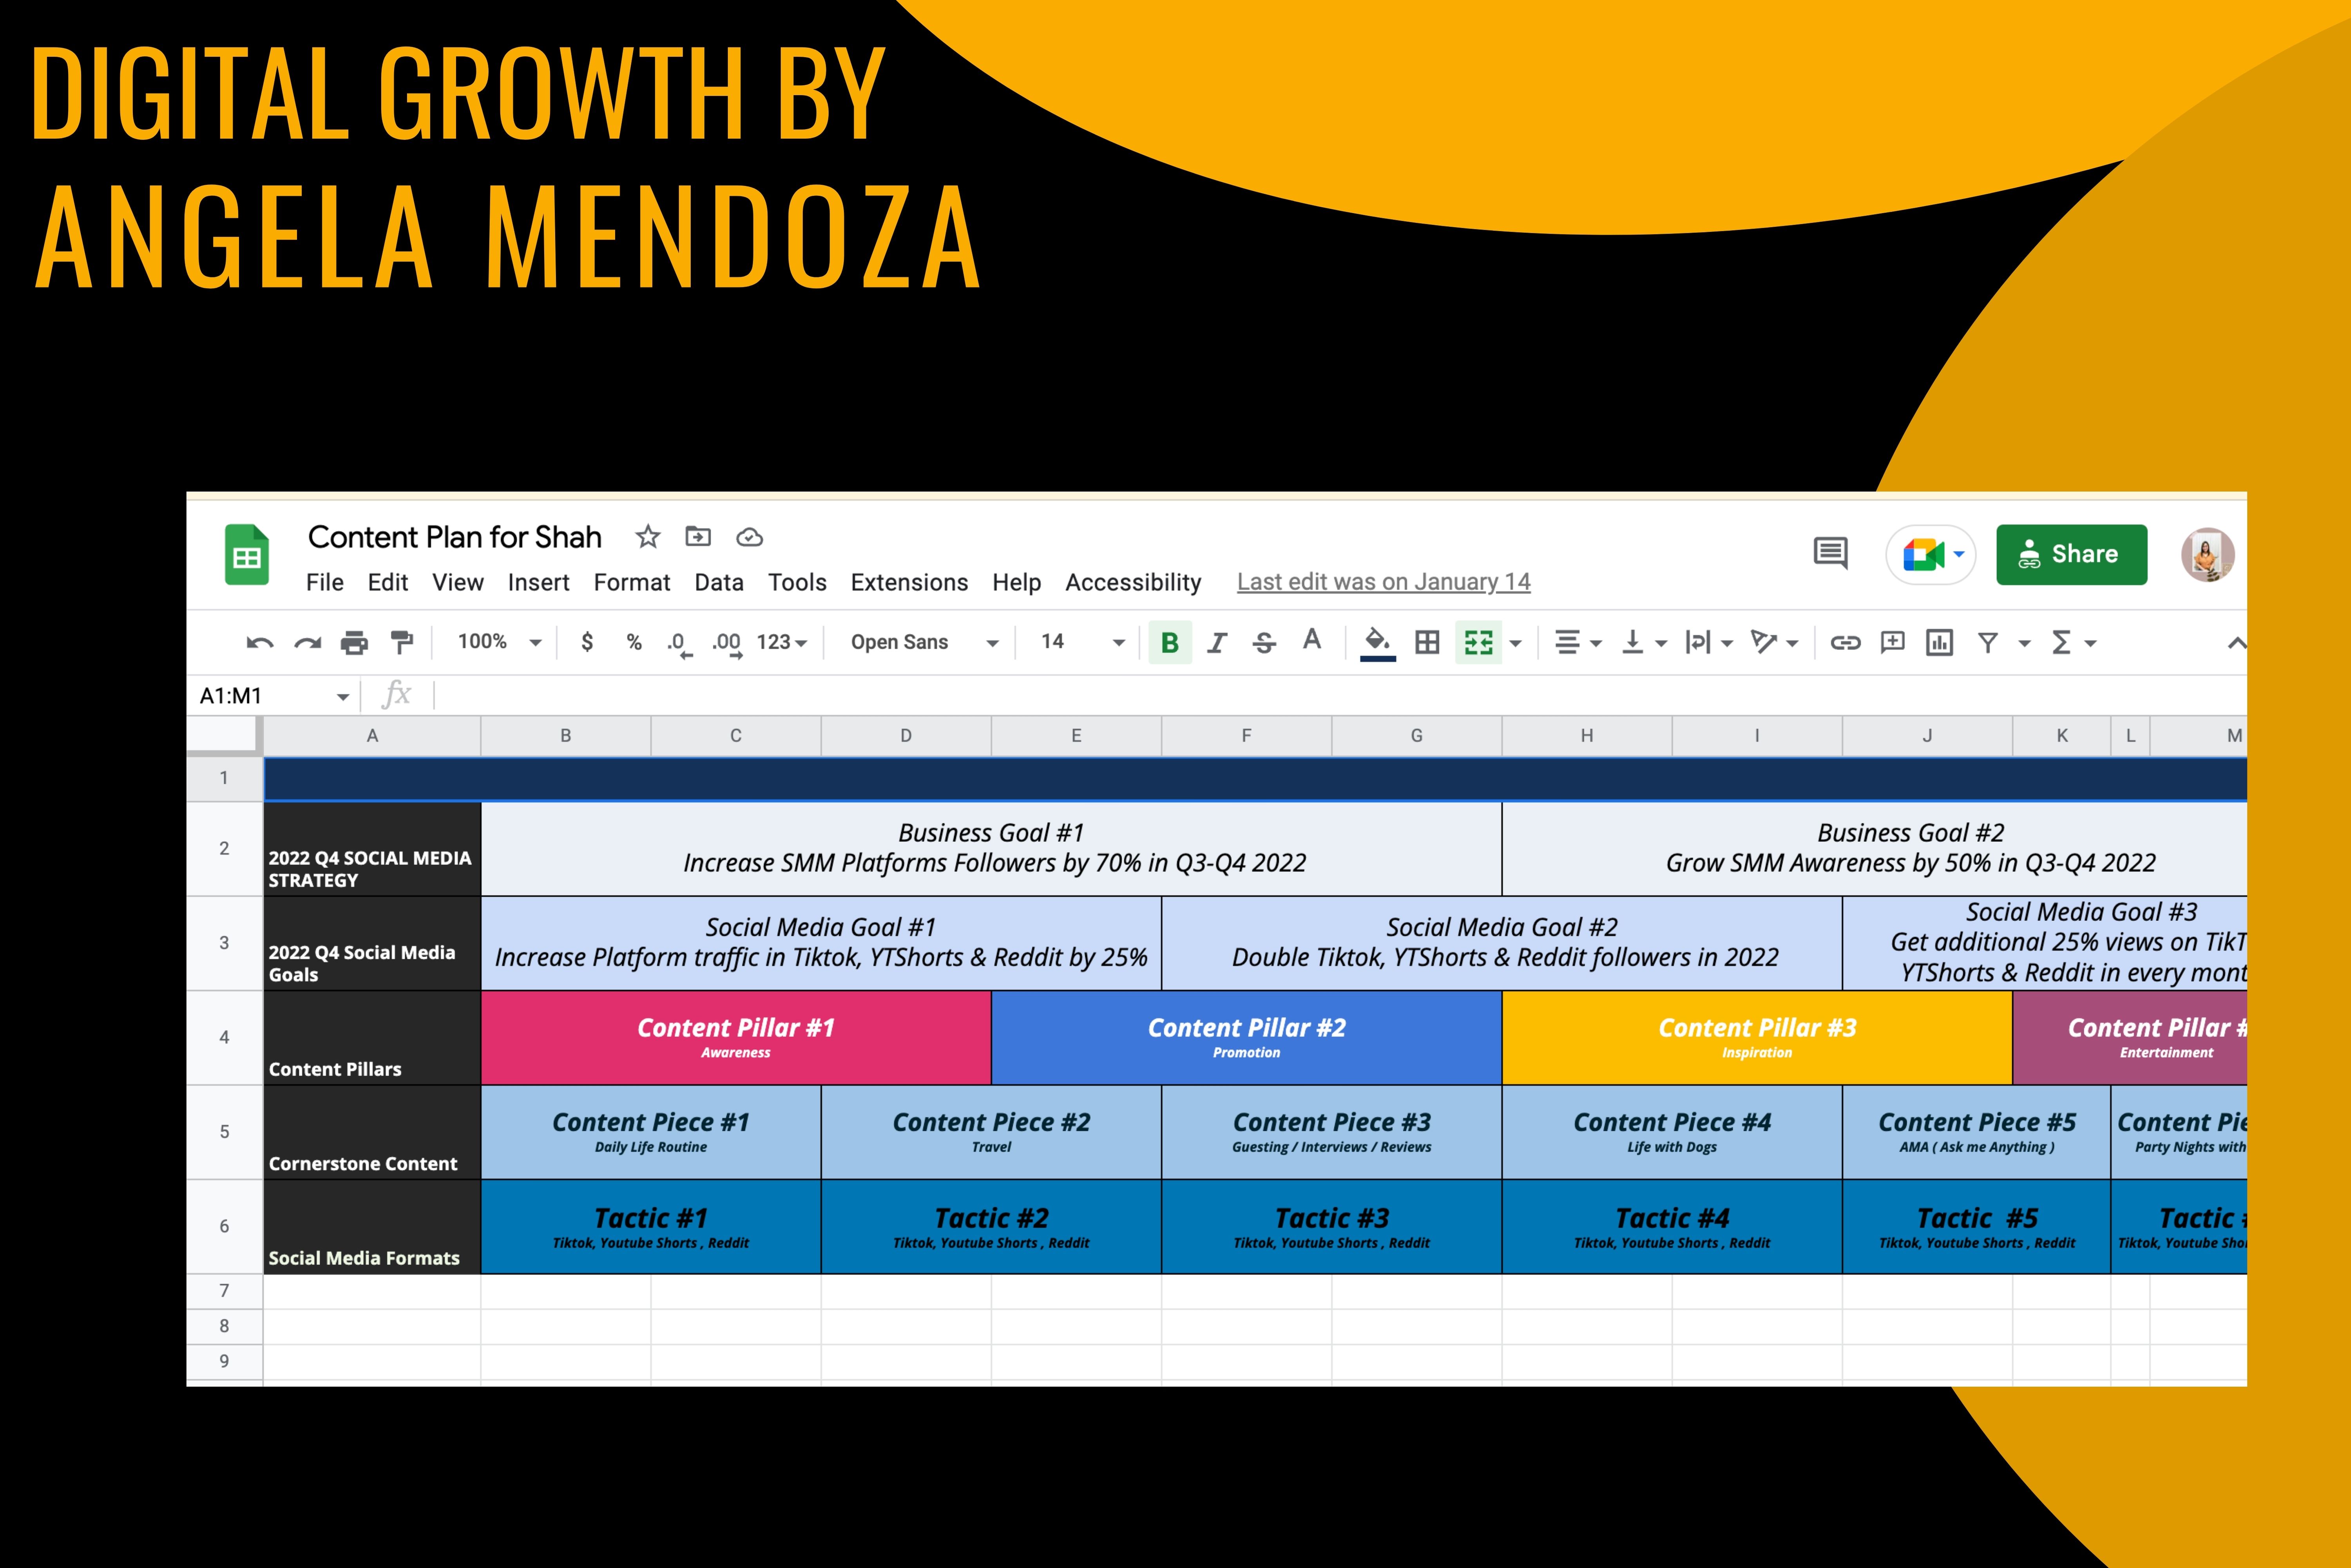Open the borders tool
Screen dimensions: 2351x1568
(1428, 642)
